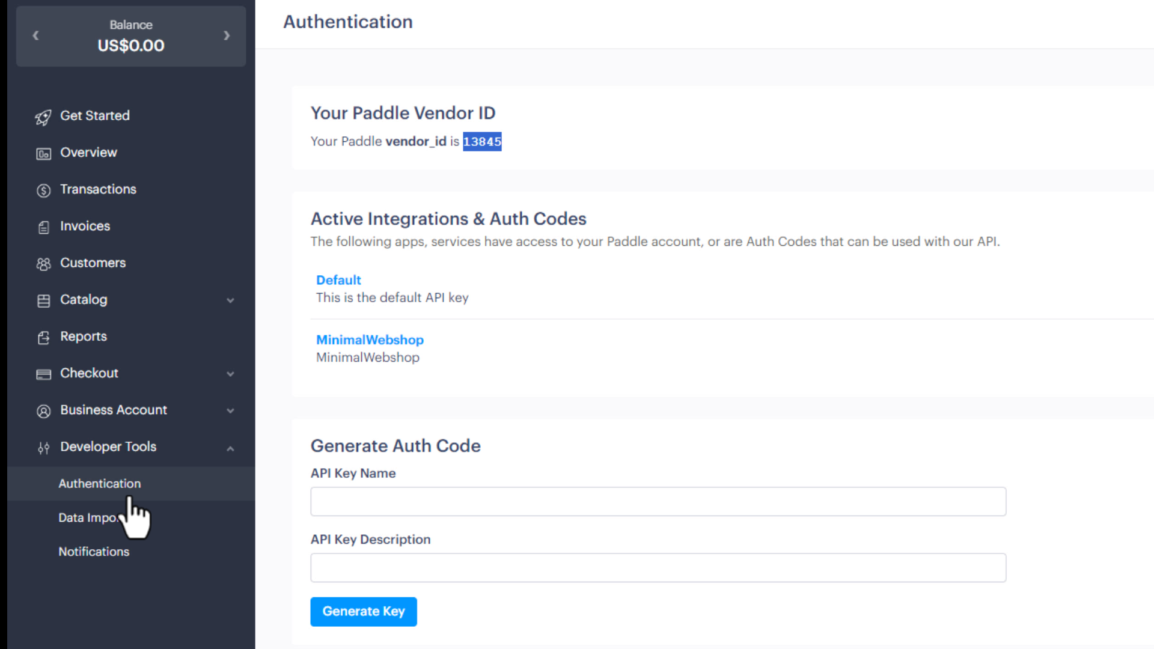Open the Transactions page
Screen dimensions: 1154x649
[x=98, y=189]
